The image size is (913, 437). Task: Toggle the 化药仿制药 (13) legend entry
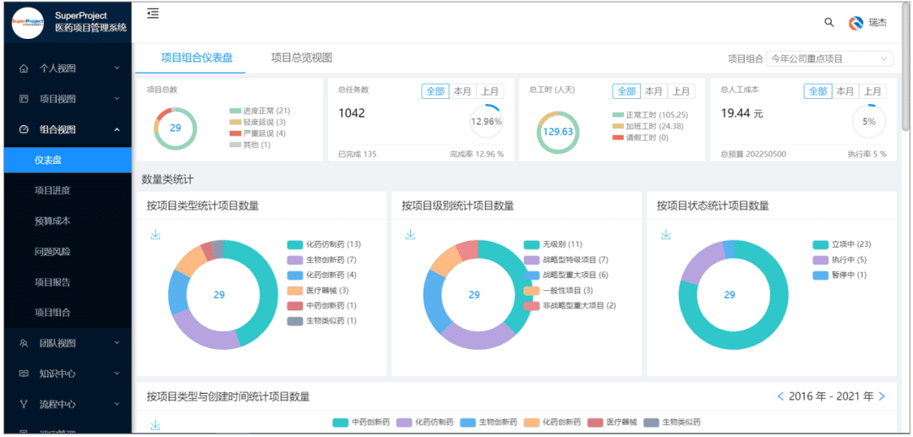325,244
